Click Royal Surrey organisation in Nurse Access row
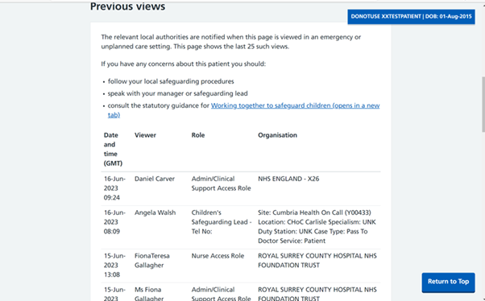The width and height of the screenshot is (485, 301). (317, 261)
